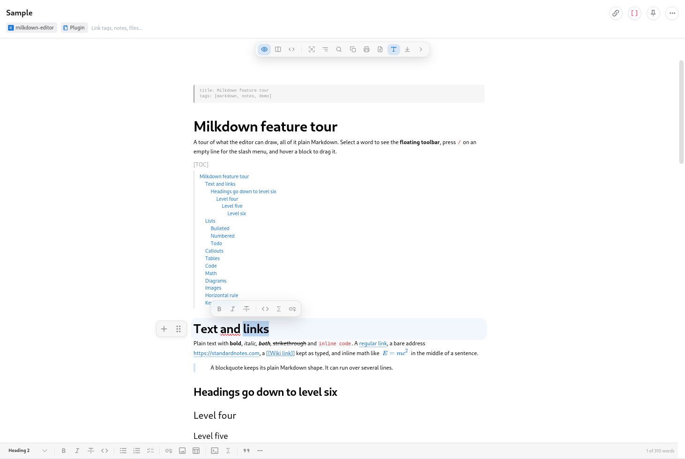The width and height of the screenshot is (685, 459).
Task: Insert a numbered list from bottom toolbar
Action: pos(137,451)
